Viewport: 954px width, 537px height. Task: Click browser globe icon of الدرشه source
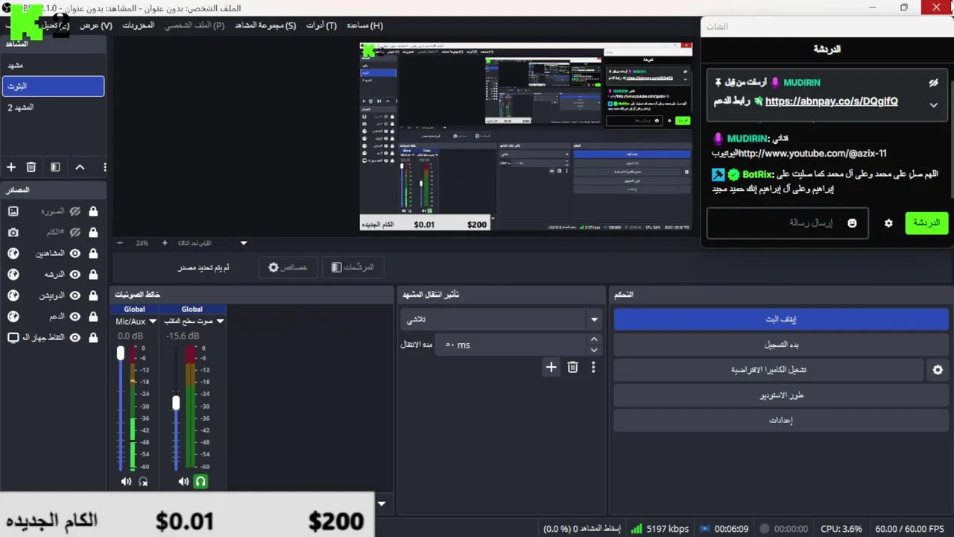tap(13, 274)
